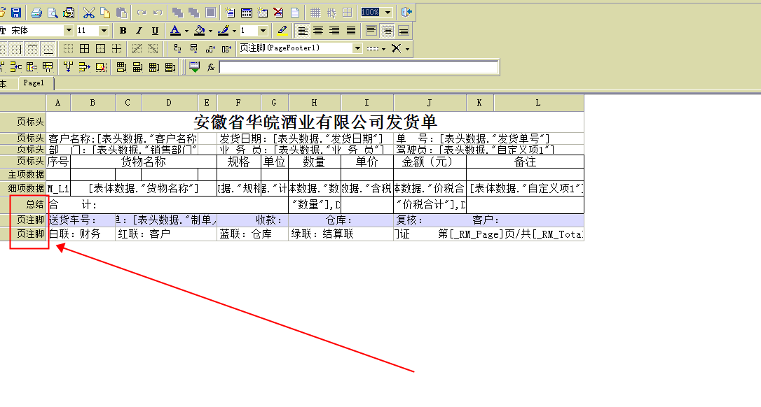Toggle Italic formatting
The image size is (761, 407).
pos(139,31)
